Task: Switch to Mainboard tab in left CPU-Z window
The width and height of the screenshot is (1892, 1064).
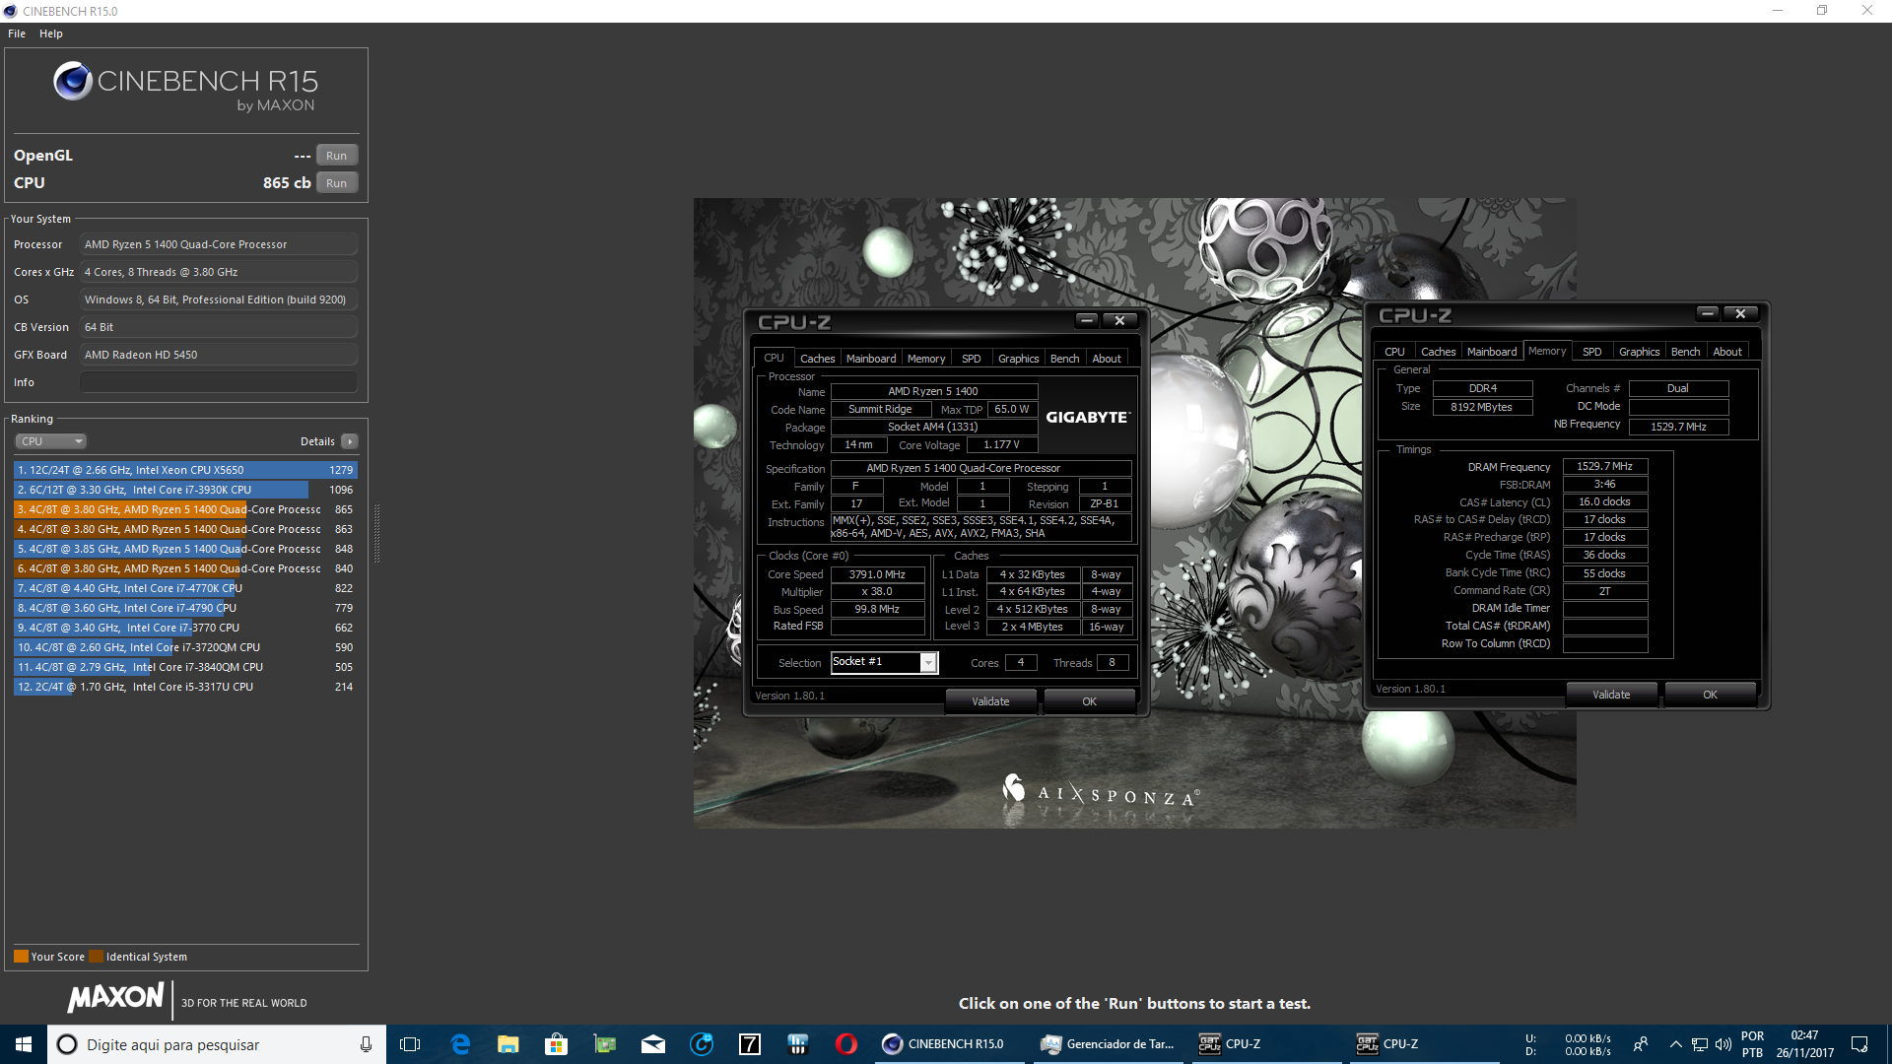Action: [871, 359]
